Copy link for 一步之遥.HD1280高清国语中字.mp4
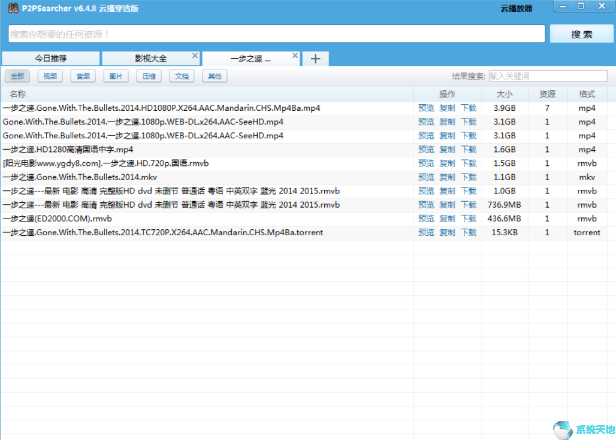The image size is (616, 440). click(447, 150)
